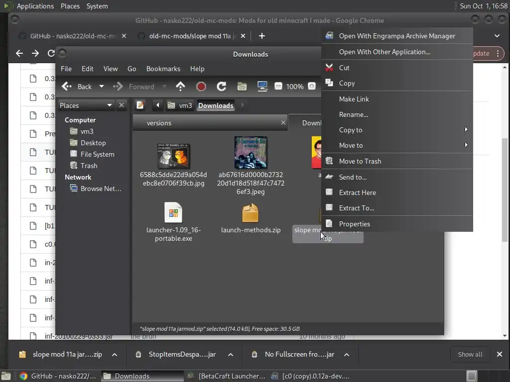Screen dimensions: 510x382
Task: Open the Computer toolbar icon
Action: 262,87
